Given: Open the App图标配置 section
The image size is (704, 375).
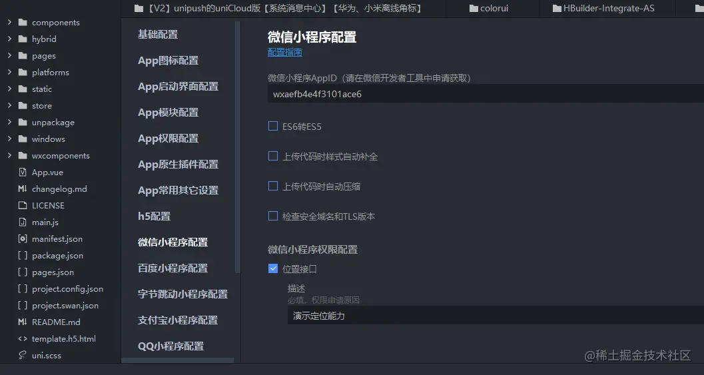Looking at the screenshot, I should coord(168,60).
